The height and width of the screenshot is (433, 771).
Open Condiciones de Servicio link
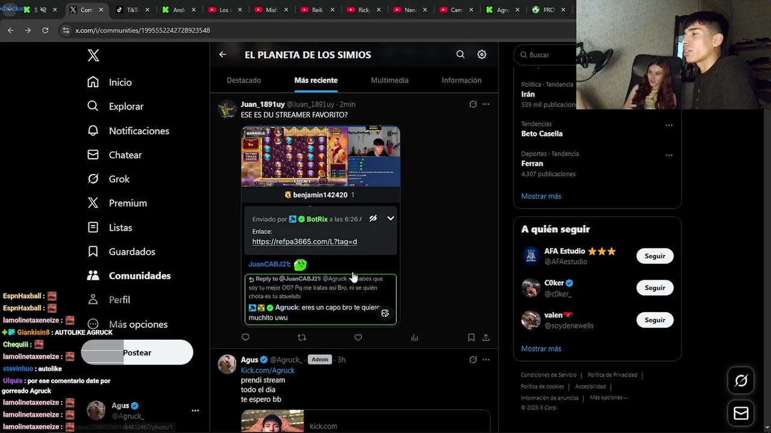[549, 375]
